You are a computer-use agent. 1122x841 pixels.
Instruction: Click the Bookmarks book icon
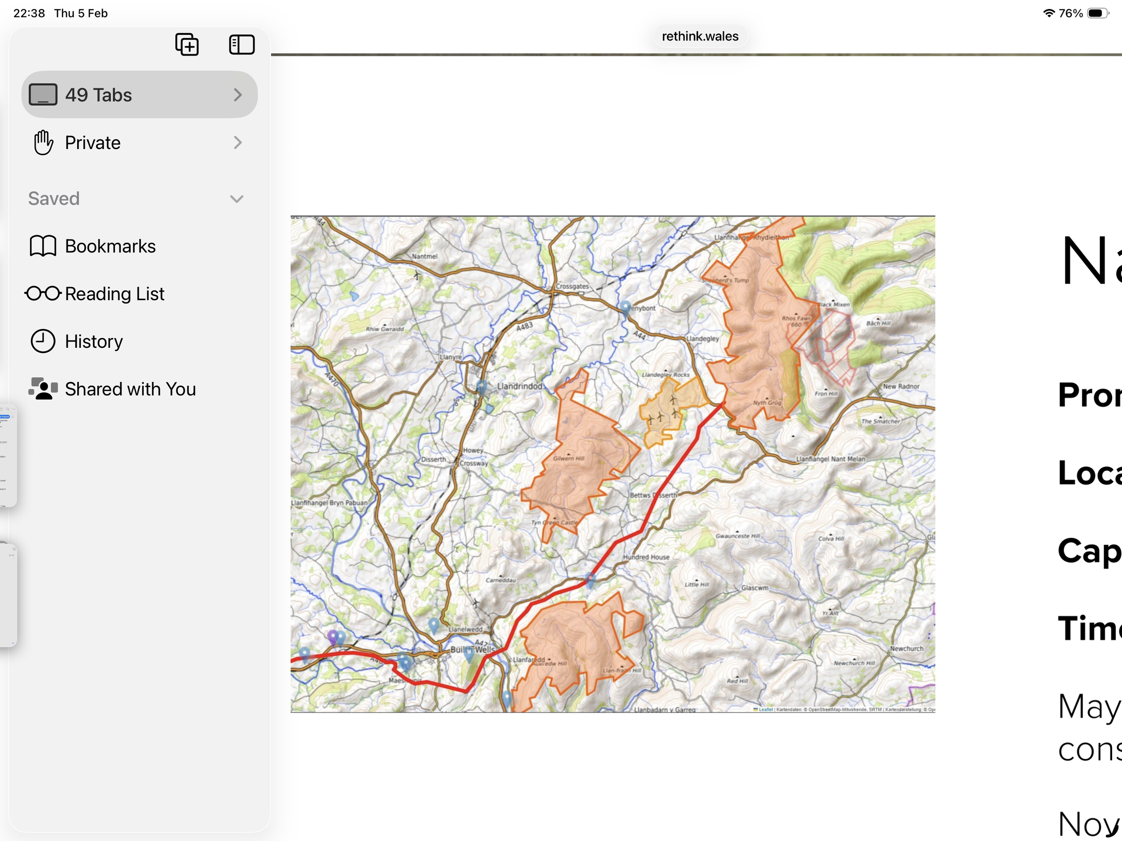[x=43, y=246]
